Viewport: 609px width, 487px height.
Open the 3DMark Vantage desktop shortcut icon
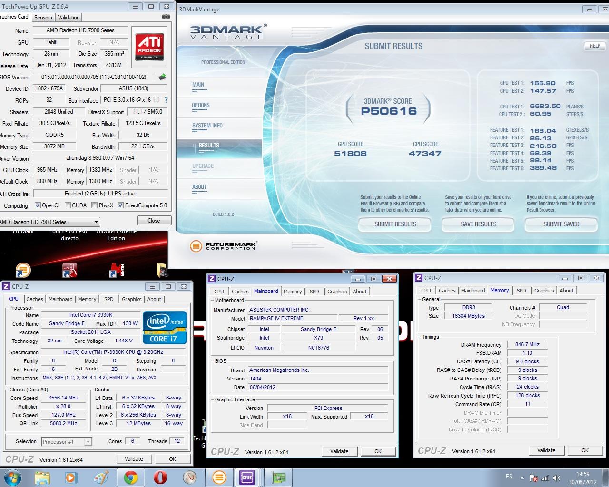tap(22, 270)
